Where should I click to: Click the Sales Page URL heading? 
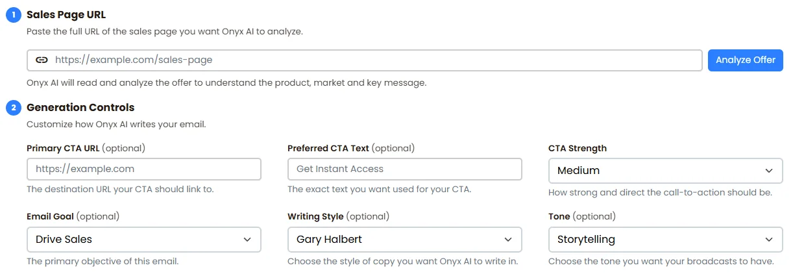point(66,14)
